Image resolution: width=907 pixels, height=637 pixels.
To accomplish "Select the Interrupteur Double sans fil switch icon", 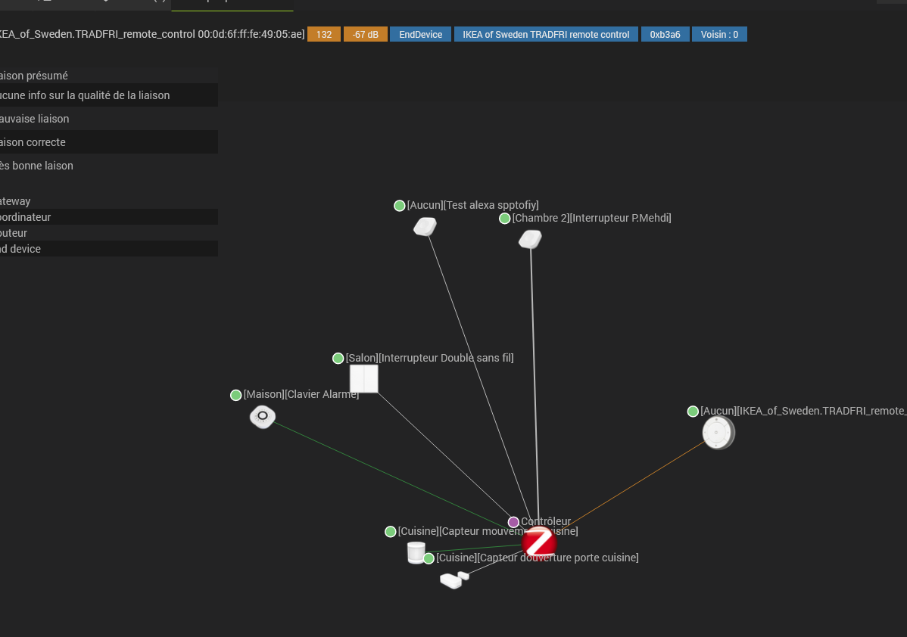I will pyautogui.click(x=364, y=378).
